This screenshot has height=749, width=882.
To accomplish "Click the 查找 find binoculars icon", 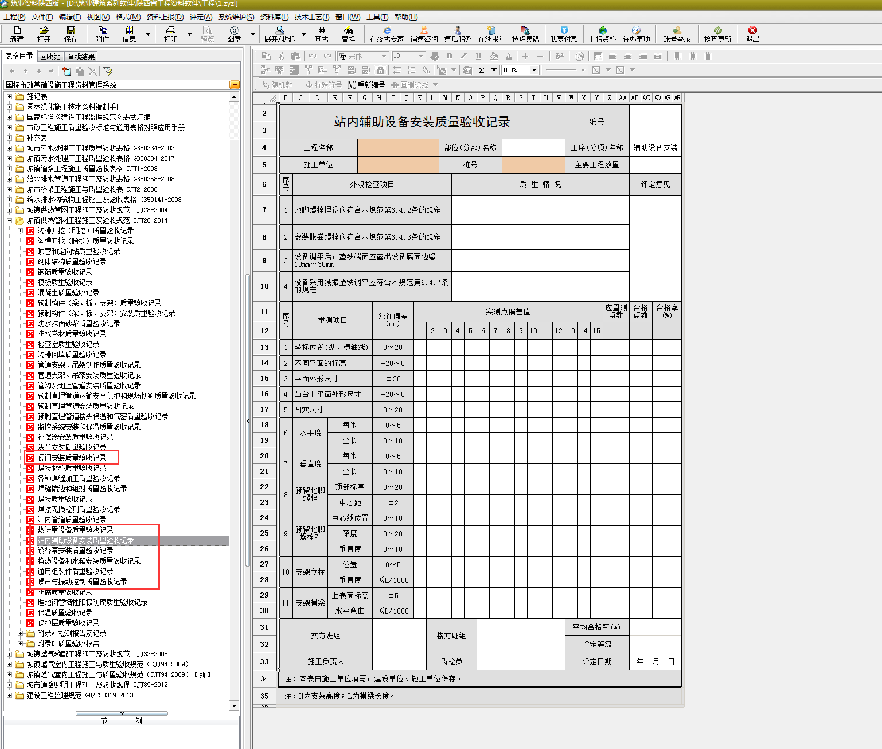I will (x=321, y=34).
